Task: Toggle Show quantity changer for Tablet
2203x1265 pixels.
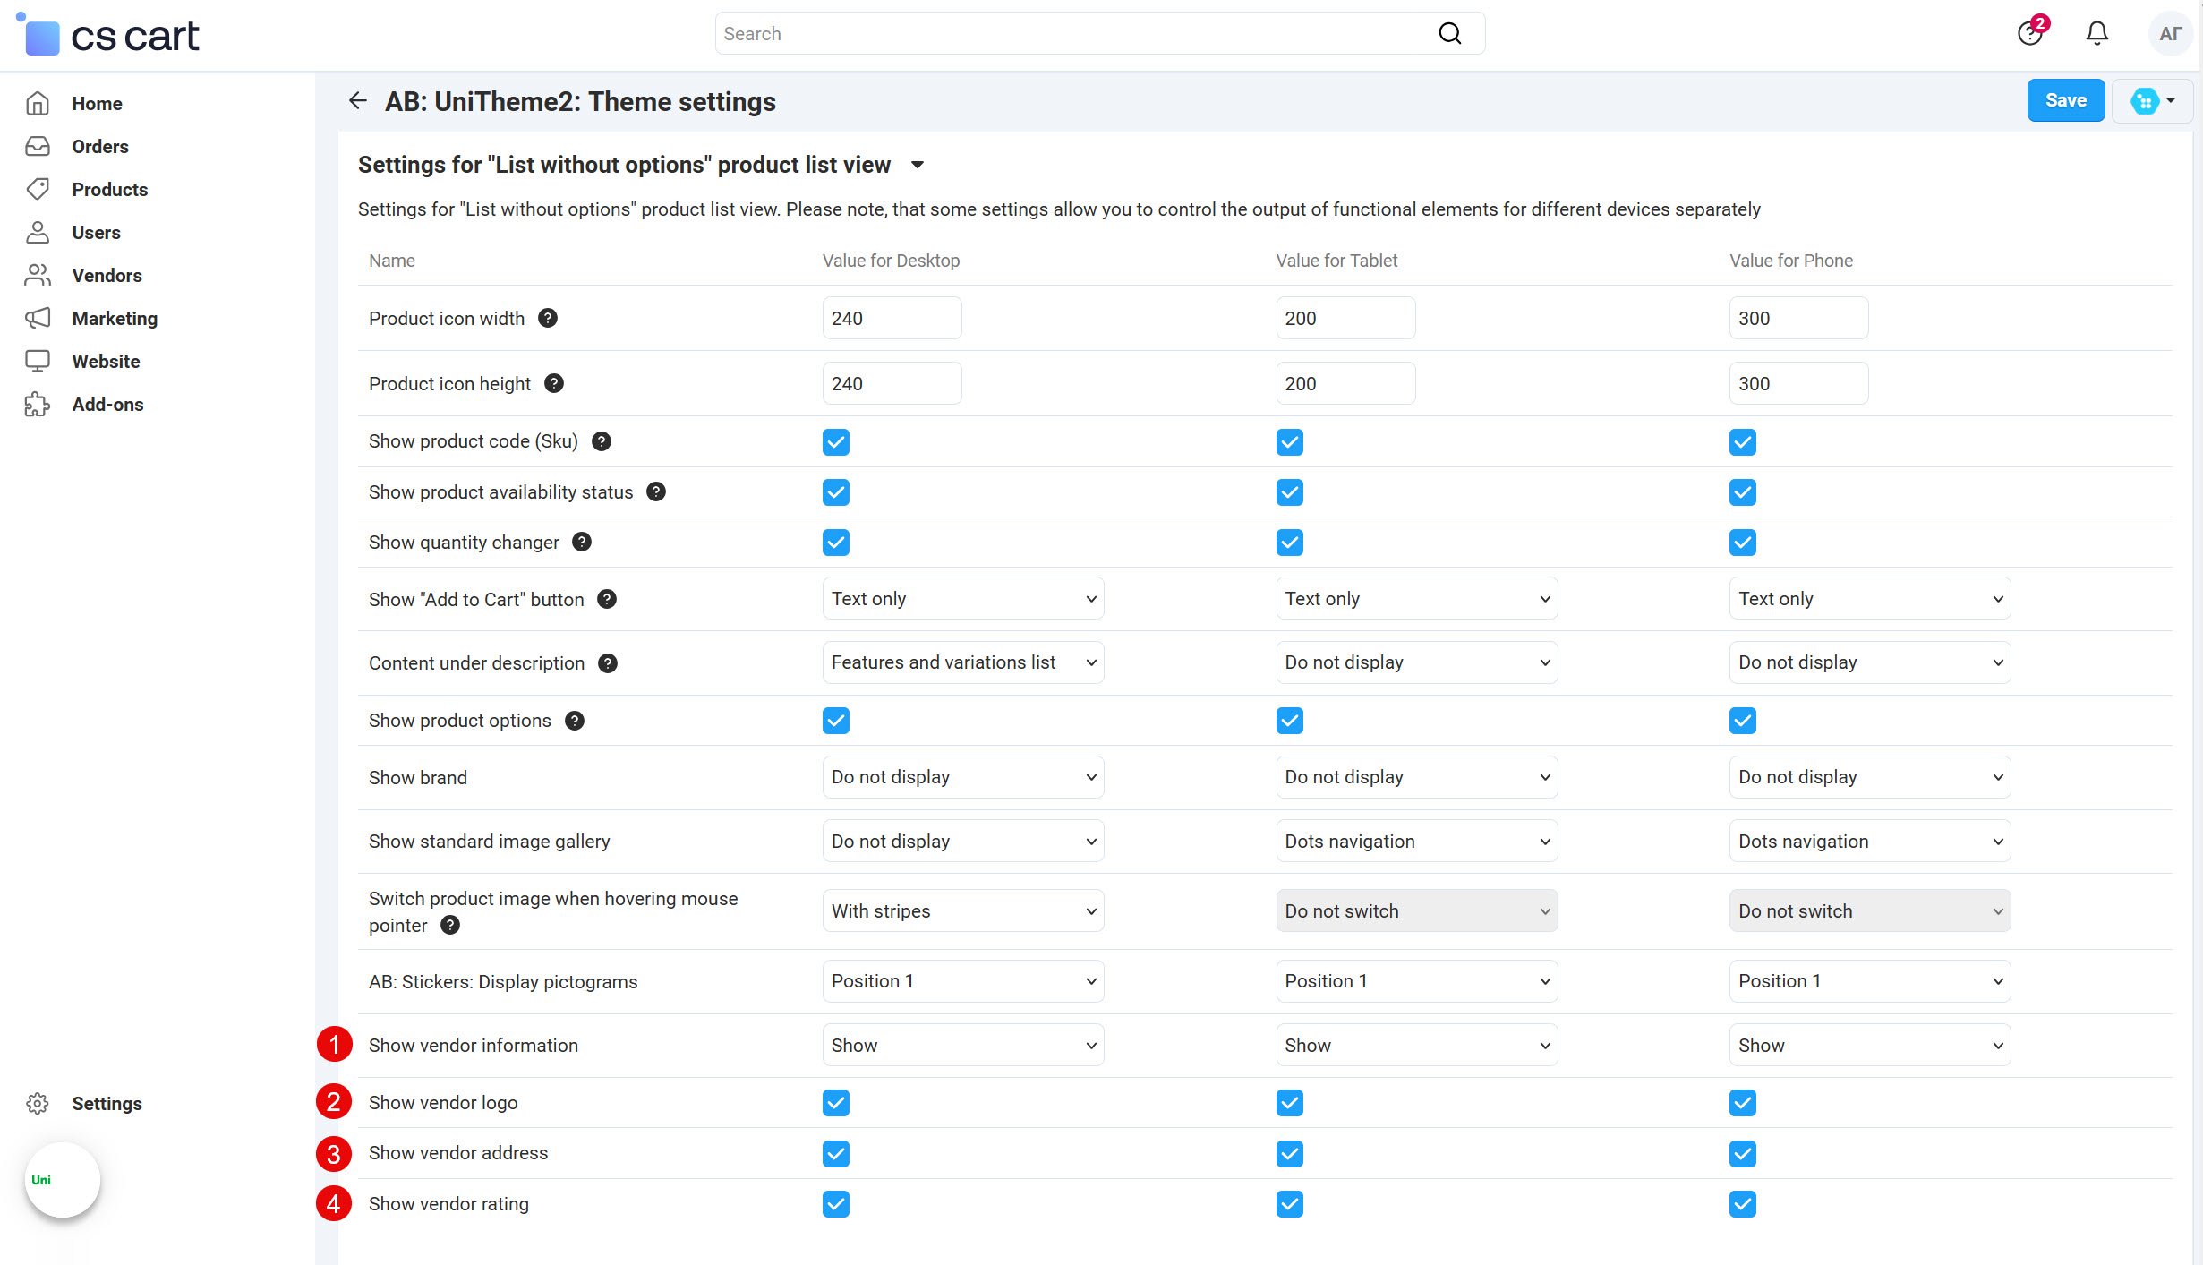Action: pos(1289,542)
